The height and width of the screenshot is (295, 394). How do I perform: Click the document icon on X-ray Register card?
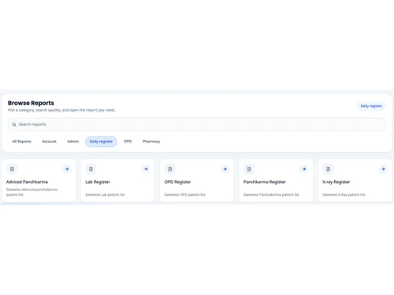328,169
